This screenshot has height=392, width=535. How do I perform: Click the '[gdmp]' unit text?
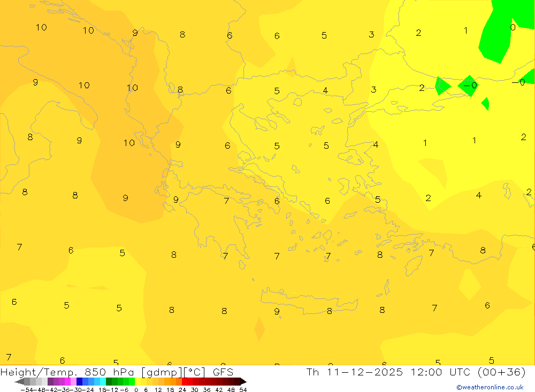(162, 372)
